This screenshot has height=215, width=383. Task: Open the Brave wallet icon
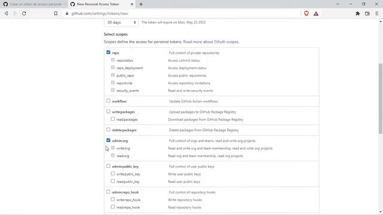[367, 14]
